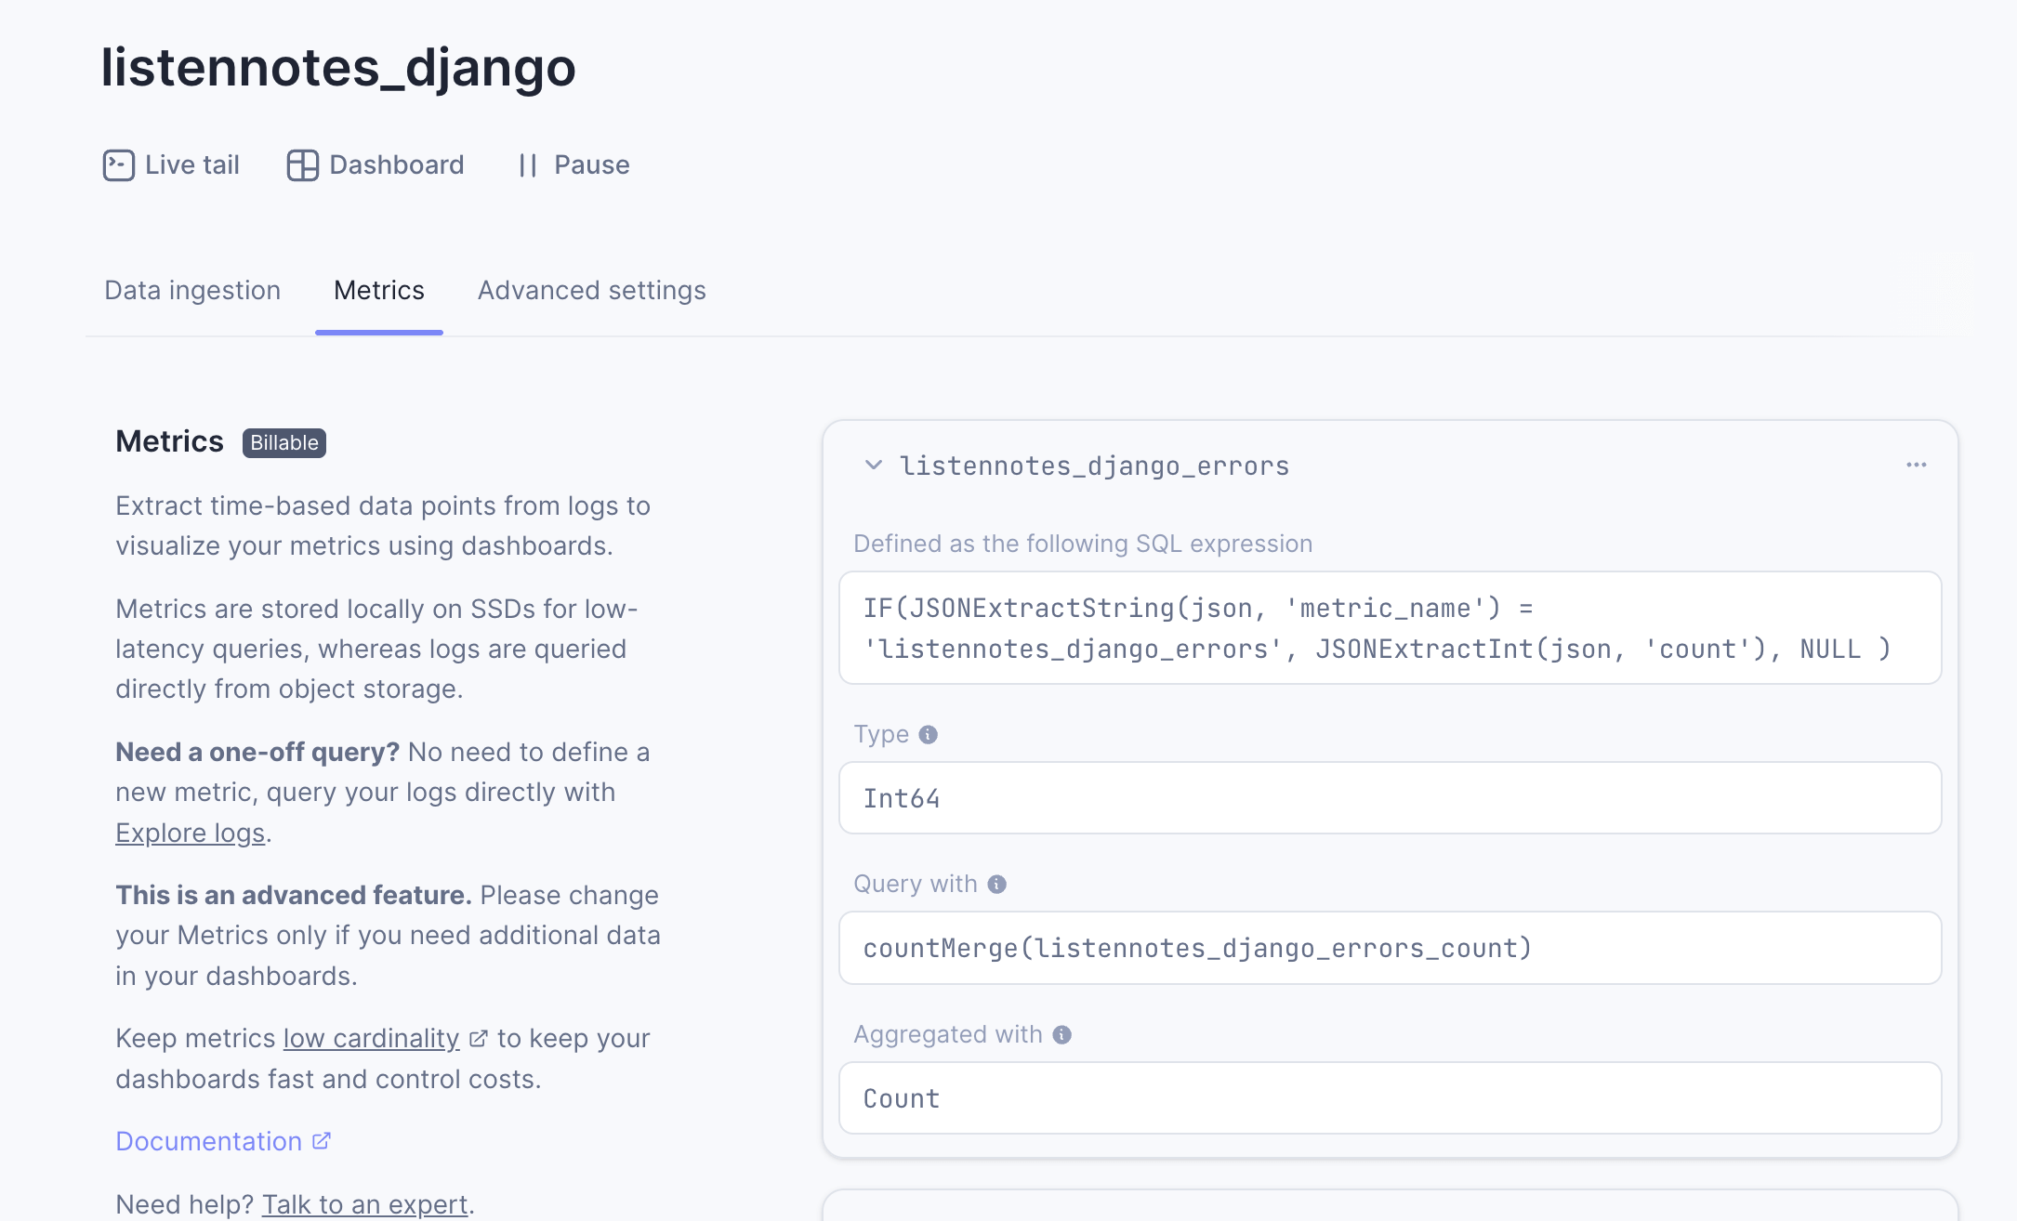Follow the Explore logs link
The width and height of the screenshot is (2017, 1221).
coord(191,833)
